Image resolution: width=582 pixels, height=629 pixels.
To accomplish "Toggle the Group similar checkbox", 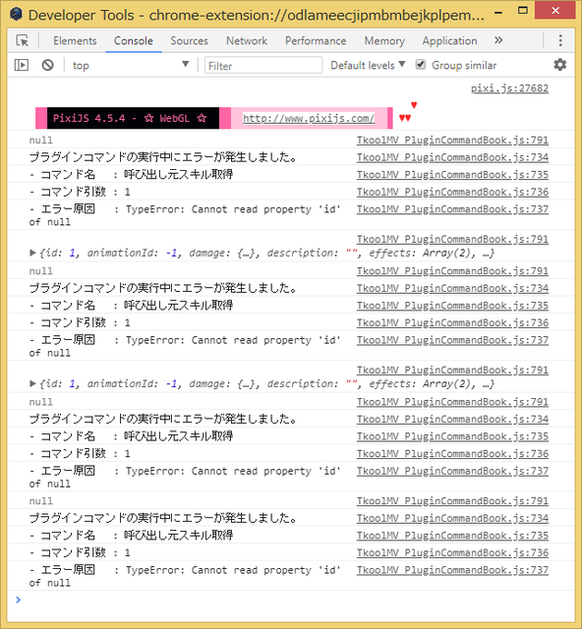I will click(420, 64).
